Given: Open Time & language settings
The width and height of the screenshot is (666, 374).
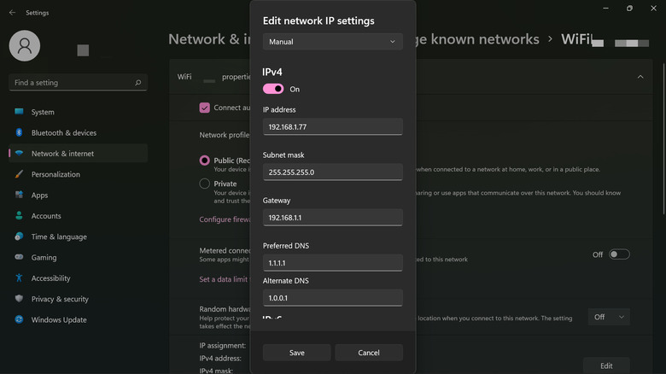Looking at the screenshot, I should 59,237.
